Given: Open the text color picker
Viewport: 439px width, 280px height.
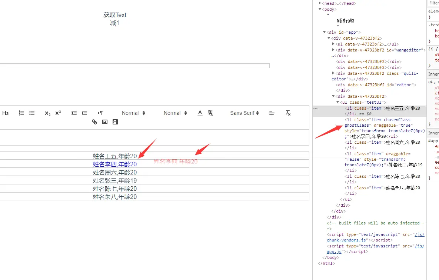Looking at the screenshot, I should pyautogui.click(x=200, y=113).
